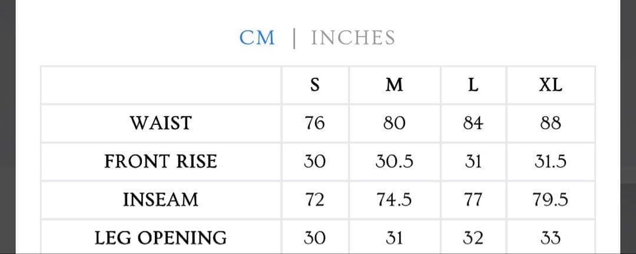This screenshot has height=254, width=636.
Task: Select the LEG OPENING row label
Action: click(161, 237)
